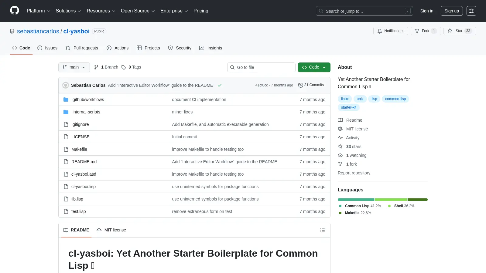Click the .internal-scripts folder icon

[x=66, y=112]
